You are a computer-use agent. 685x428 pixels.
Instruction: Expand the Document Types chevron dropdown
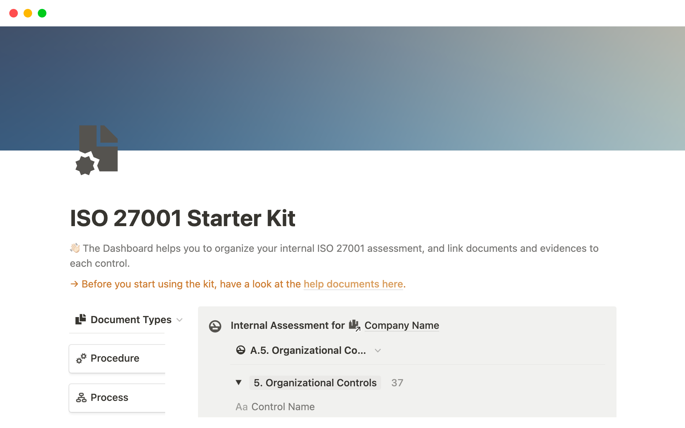click(180, 320)
